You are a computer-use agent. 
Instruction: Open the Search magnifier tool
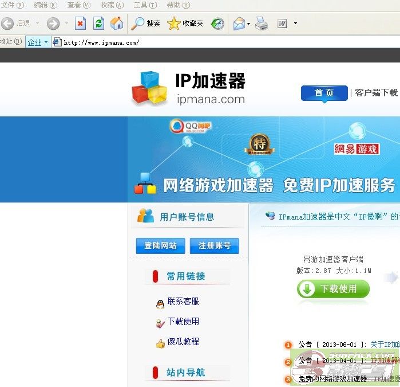145,24
